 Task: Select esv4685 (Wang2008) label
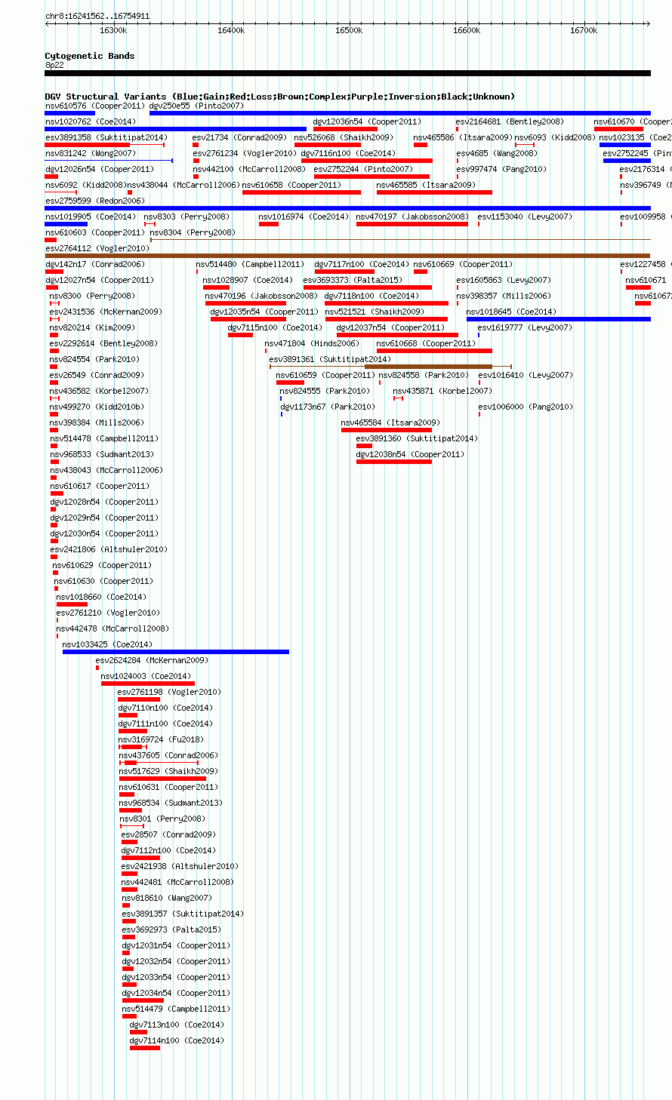point(497,153)
